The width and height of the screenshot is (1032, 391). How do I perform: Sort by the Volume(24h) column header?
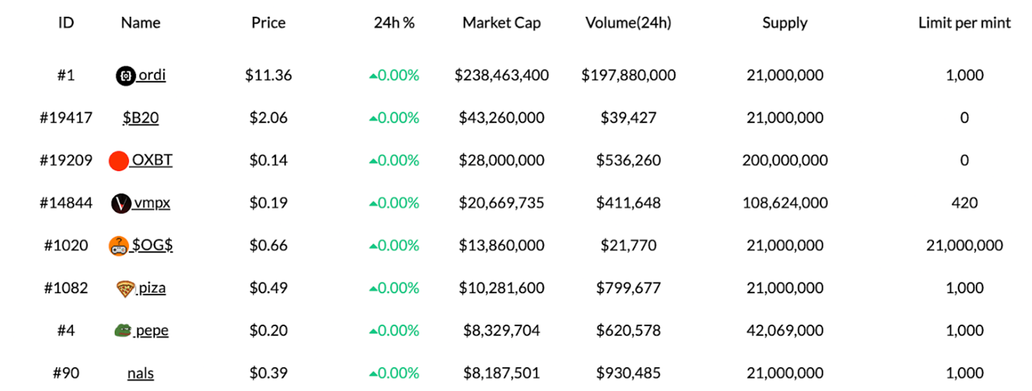[x=628, y=23]
